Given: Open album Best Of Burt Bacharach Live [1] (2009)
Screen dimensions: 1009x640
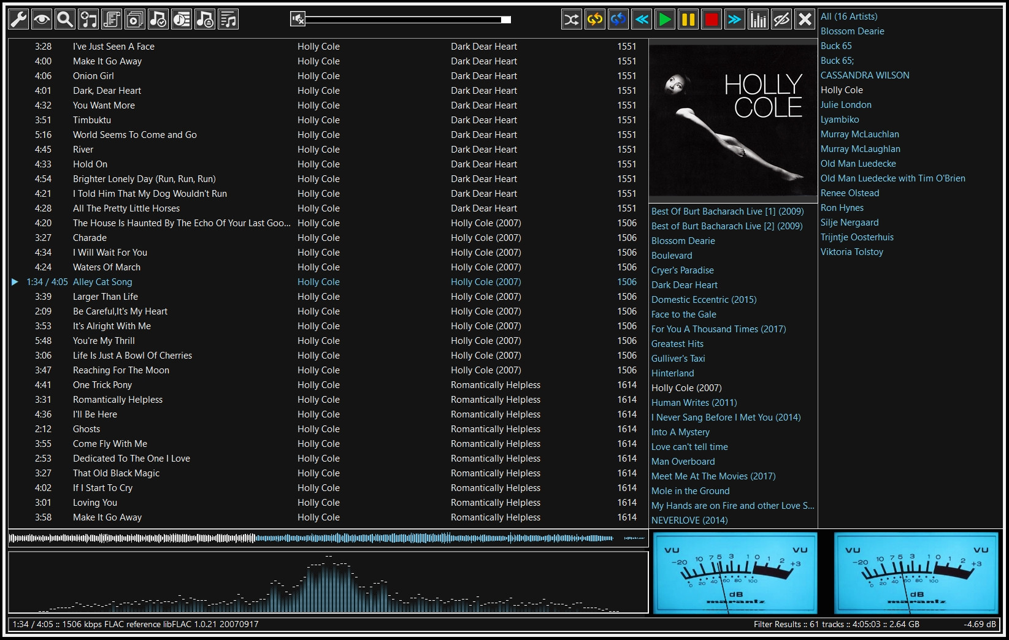Looking at the screenshot, I should click(727, 211).
